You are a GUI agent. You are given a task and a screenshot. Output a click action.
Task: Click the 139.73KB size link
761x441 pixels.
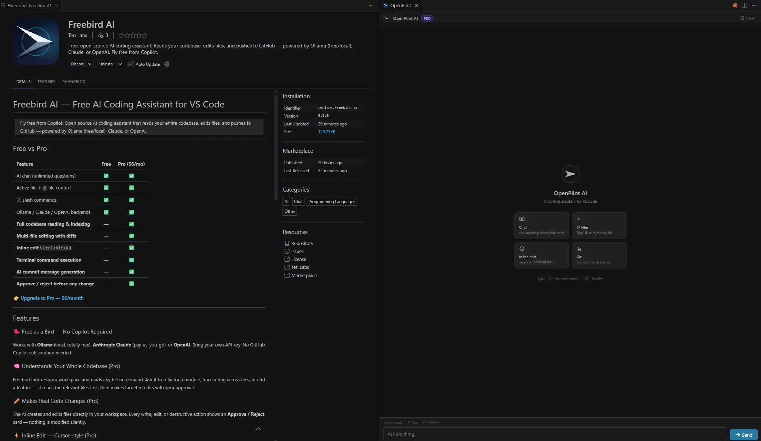click(326, 132)
